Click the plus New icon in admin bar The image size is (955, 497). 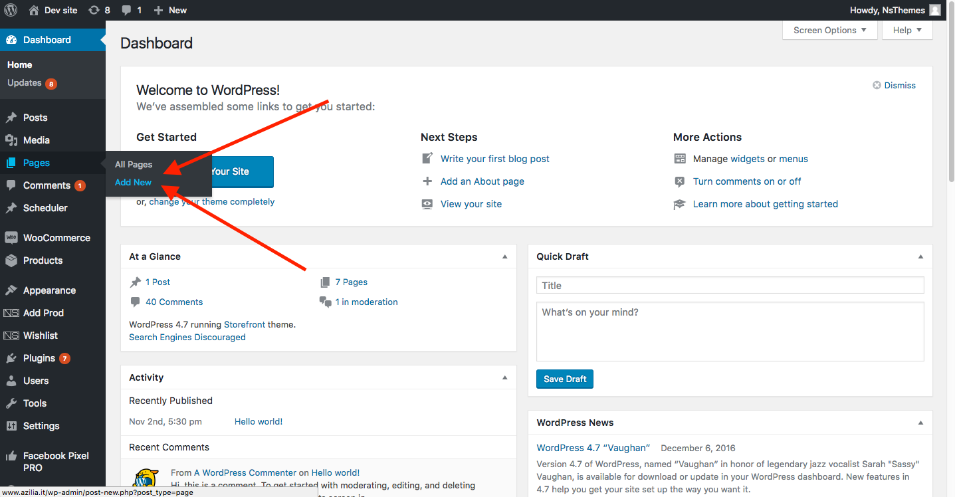[x=158, y=10]
